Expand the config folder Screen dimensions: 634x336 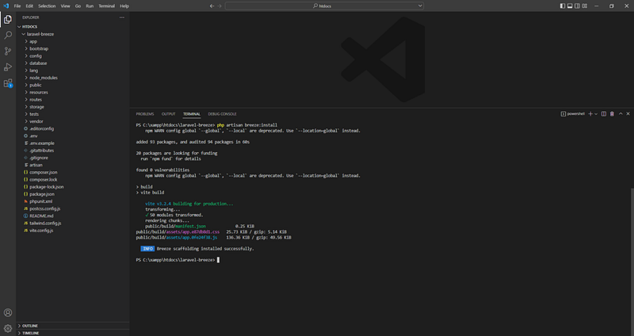[x=73, y=55]
